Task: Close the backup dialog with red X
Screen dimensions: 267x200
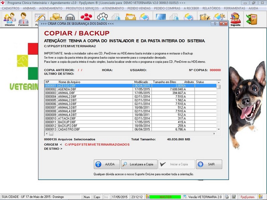Action: click(224, 24)
